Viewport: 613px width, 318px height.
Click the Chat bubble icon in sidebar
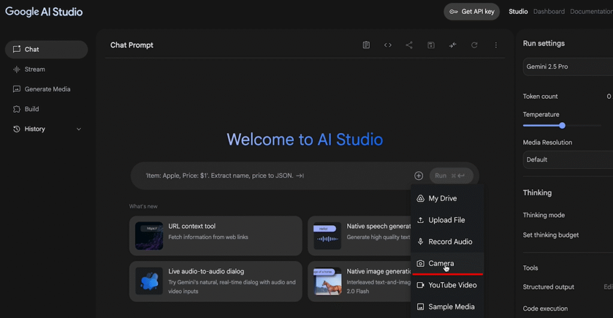[x=16, y=49]
